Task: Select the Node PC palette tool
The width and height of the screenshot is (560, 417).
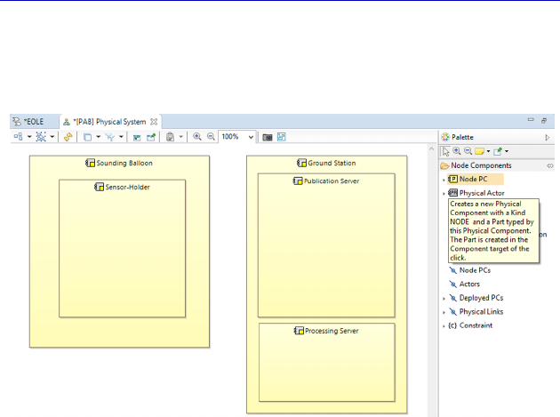Action: [x=473, y=179]
